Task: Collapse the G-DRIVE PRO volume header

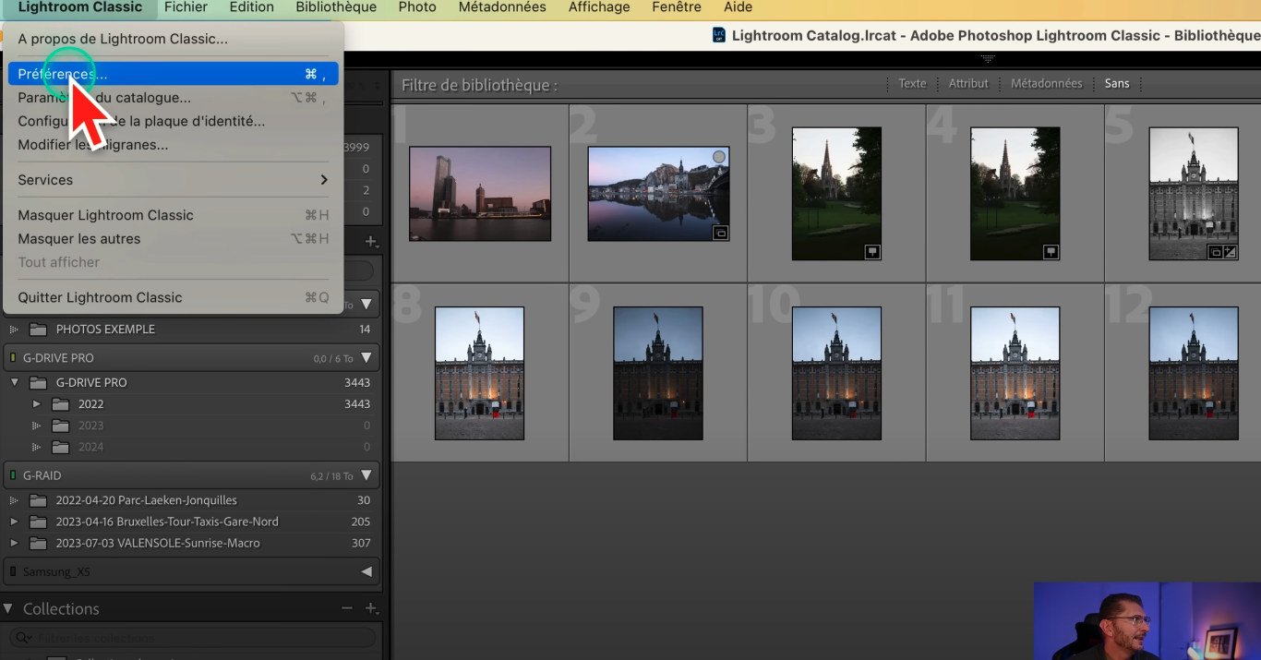Action: tap(366, 358)
